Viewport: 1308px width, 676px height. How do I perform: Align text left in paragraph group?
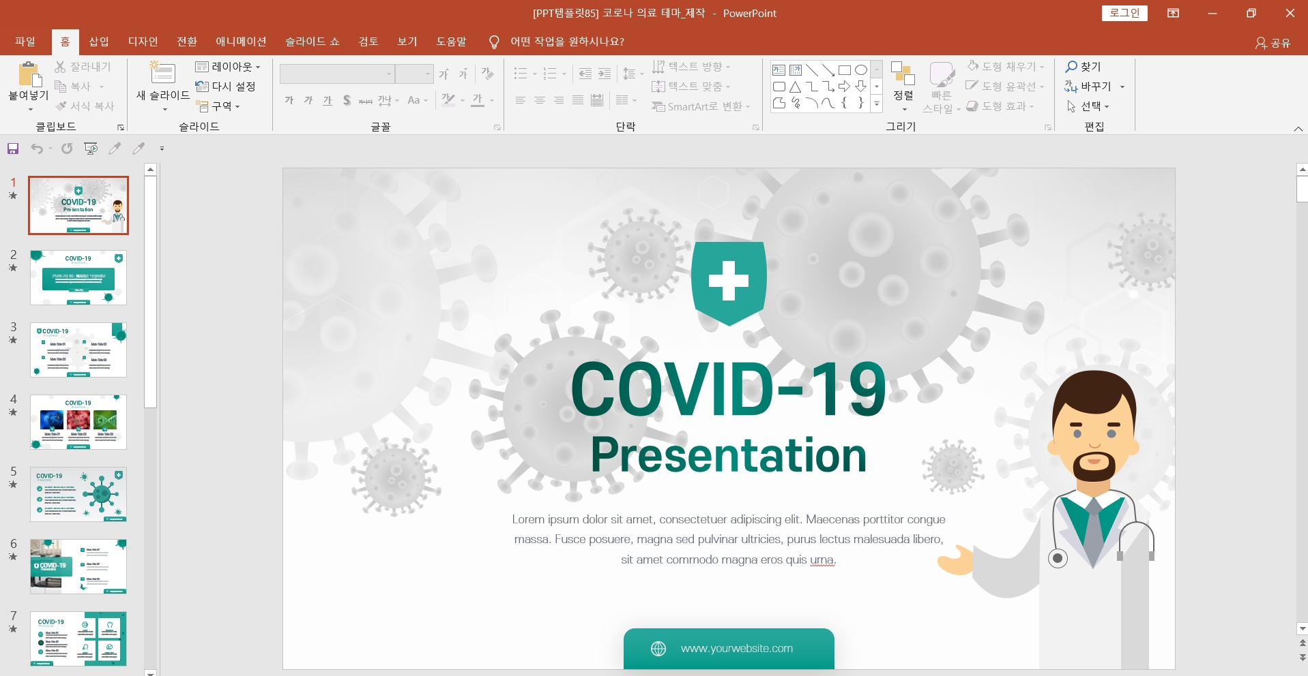point(521,100)
